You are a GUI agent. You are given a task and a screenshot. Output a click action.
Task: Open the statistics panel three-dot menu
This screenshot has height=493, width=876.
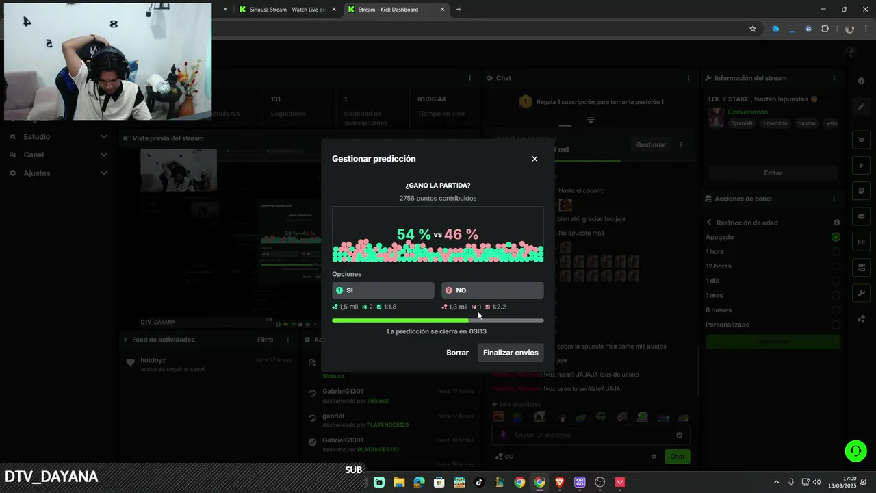point(470,78)
